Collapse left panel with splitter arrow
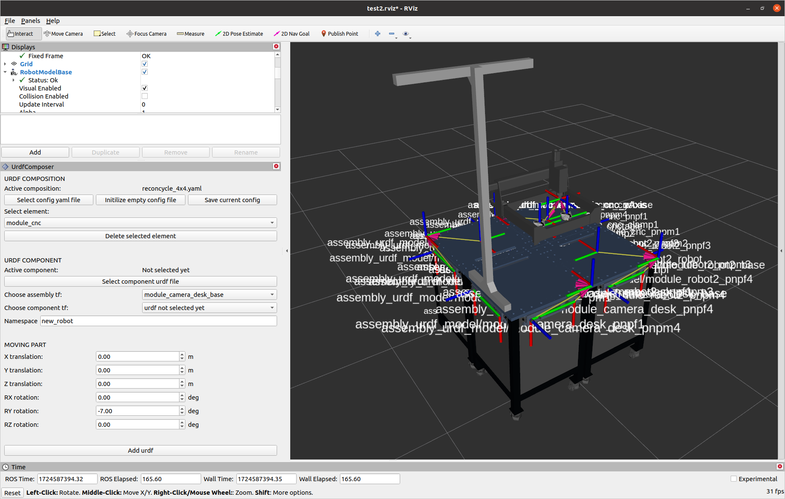The width and height of the screenshot is (785, 499). point(286,251)
